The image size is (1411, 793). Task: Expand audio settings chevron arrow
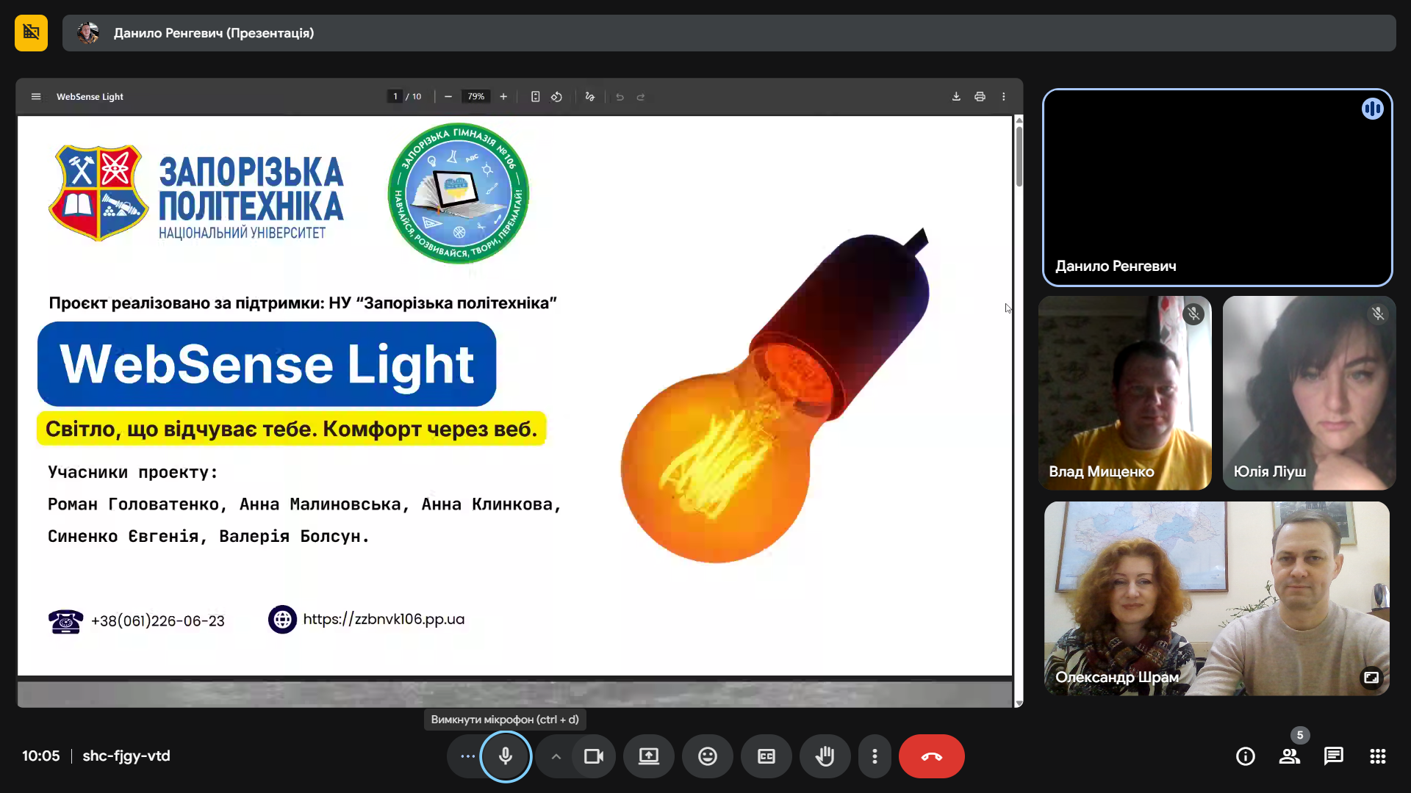(x=556, y=756)
